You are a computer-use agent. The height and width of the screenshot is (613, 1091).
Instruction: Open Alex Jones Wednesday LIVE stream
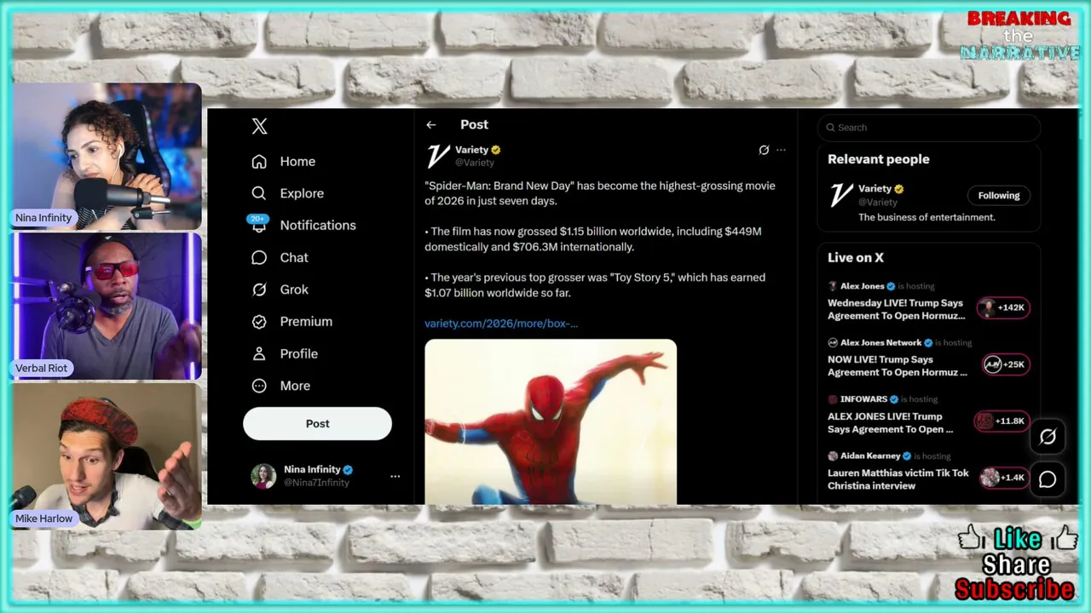pyautogui.click(x=896, y=309)
